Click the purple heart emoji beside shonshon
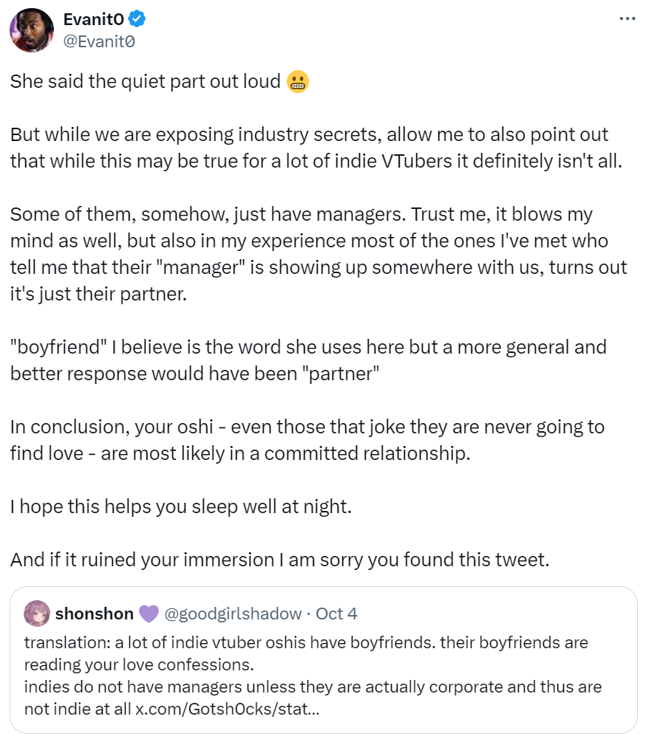Screen dimensions: 646x742 [x=149, y=614]
